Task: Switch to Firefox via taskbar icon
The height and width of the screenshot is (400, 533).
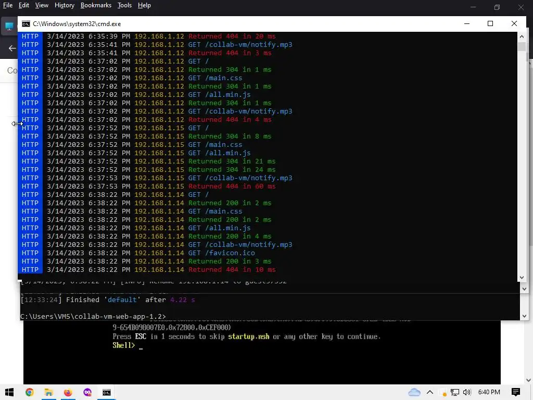Action: click(68, 392)
